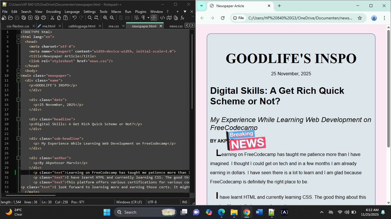Bookmark this page with the star icon
The image size is (391, 219).
click(360, 18)
